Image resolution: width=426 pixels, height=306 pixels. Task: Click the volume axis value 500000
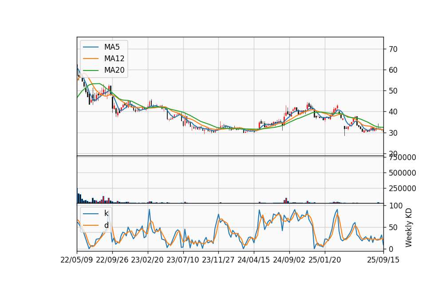click(x=402, y=173)
